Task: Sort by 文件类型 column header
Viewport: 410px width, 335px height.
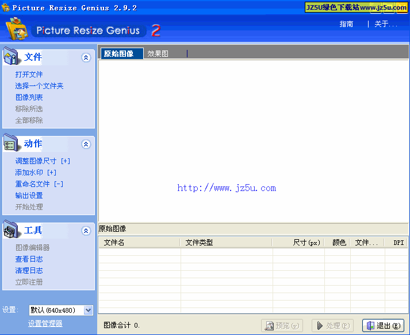Action: coord(226,243)
